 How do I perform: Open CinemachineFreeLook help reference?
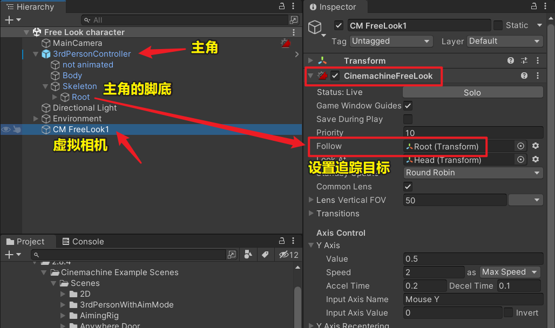524,76
